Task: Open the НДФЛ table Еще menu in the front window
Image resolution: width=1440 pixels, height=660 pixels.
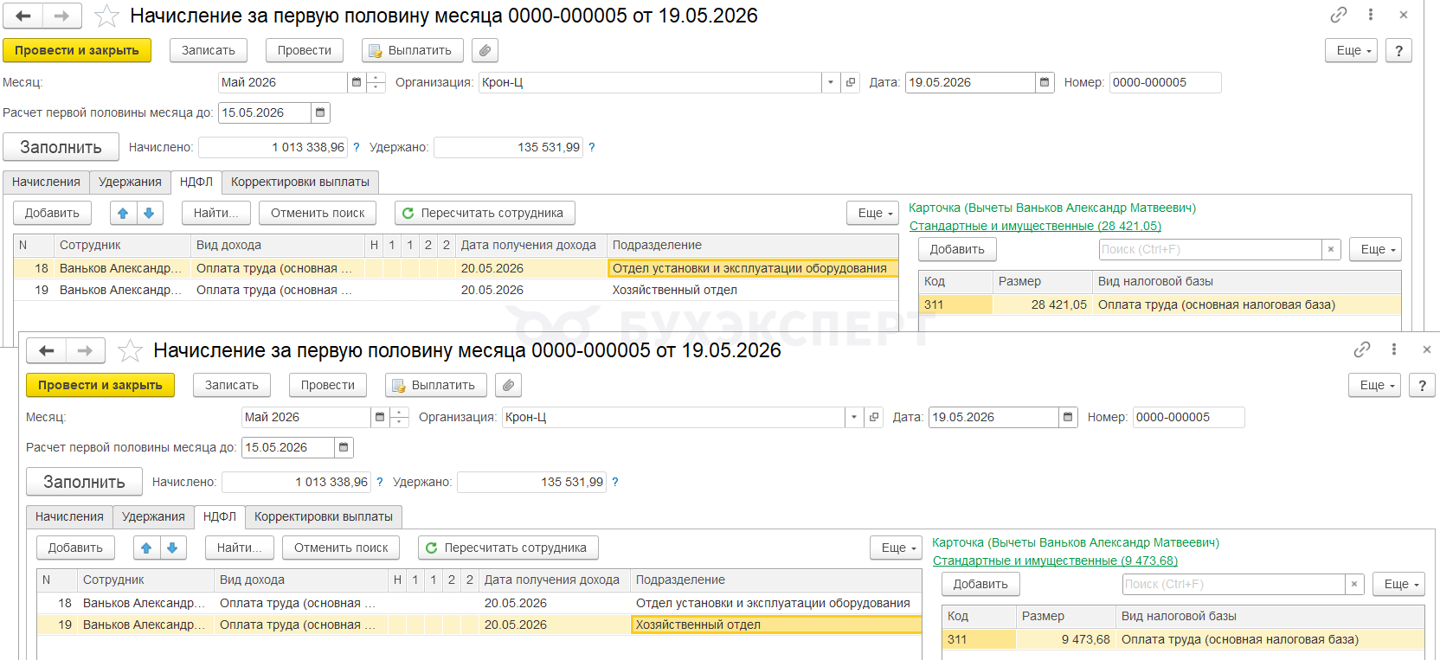Action: (x=896, y=548)
